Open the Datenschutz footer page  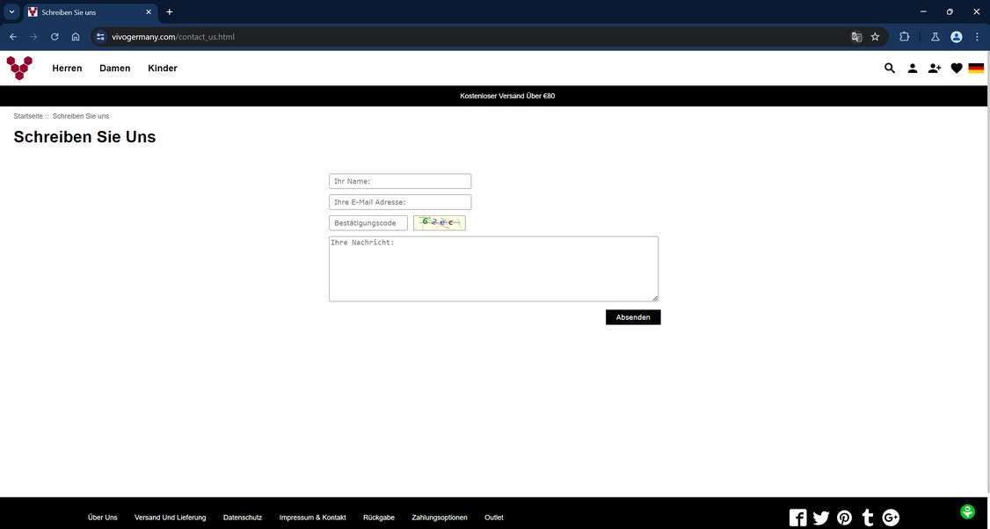pyautogui.click(x=242, y=518)
